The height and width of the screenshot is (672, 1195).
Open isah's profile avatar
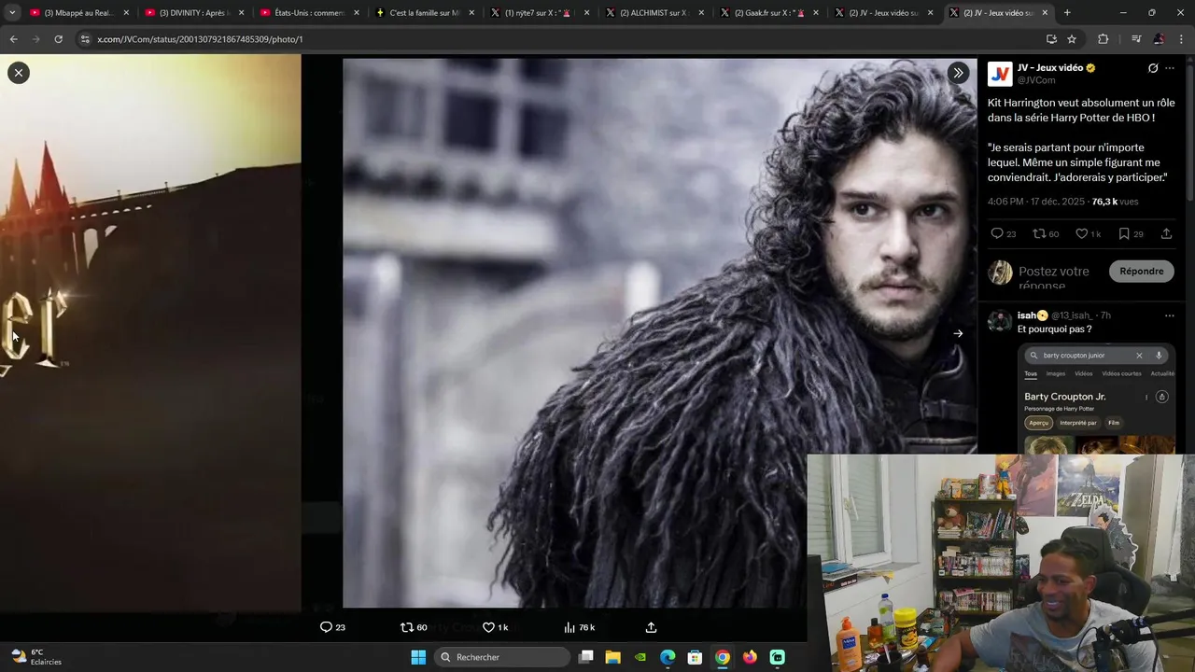click(1000, 320)
